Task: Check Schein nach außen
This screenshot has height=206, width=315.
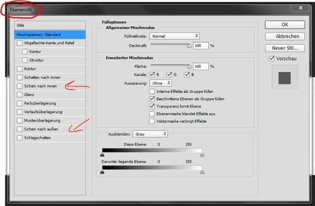Action: click(20, 129)
